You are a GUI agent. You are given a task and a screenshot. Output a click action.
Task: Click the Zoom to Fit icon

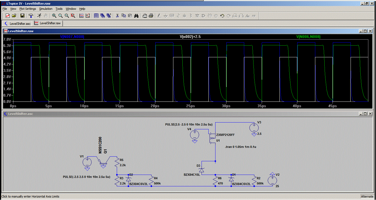click(x=73, y=16)
